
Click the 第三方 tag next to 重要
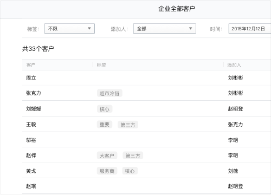(x=128, y=125)
